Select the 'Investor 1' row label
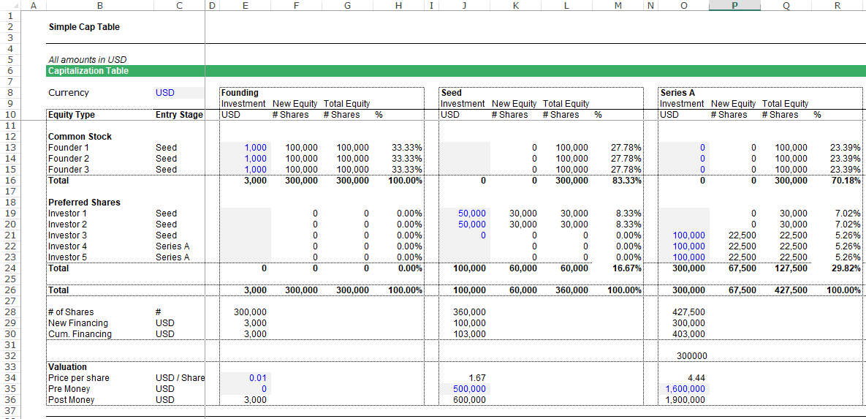The image size is (866, 419). tap(67, 214)
